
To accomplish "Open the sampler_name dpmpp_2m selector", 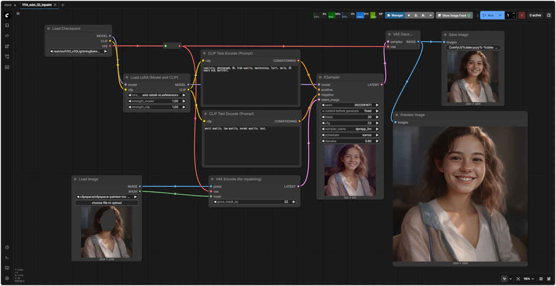I will [x=350, y=129].
